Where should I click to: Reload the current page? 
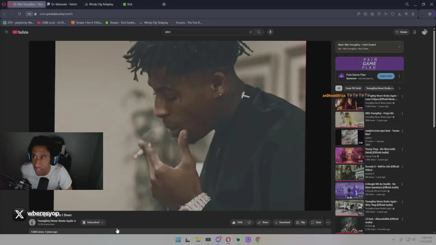19,14
